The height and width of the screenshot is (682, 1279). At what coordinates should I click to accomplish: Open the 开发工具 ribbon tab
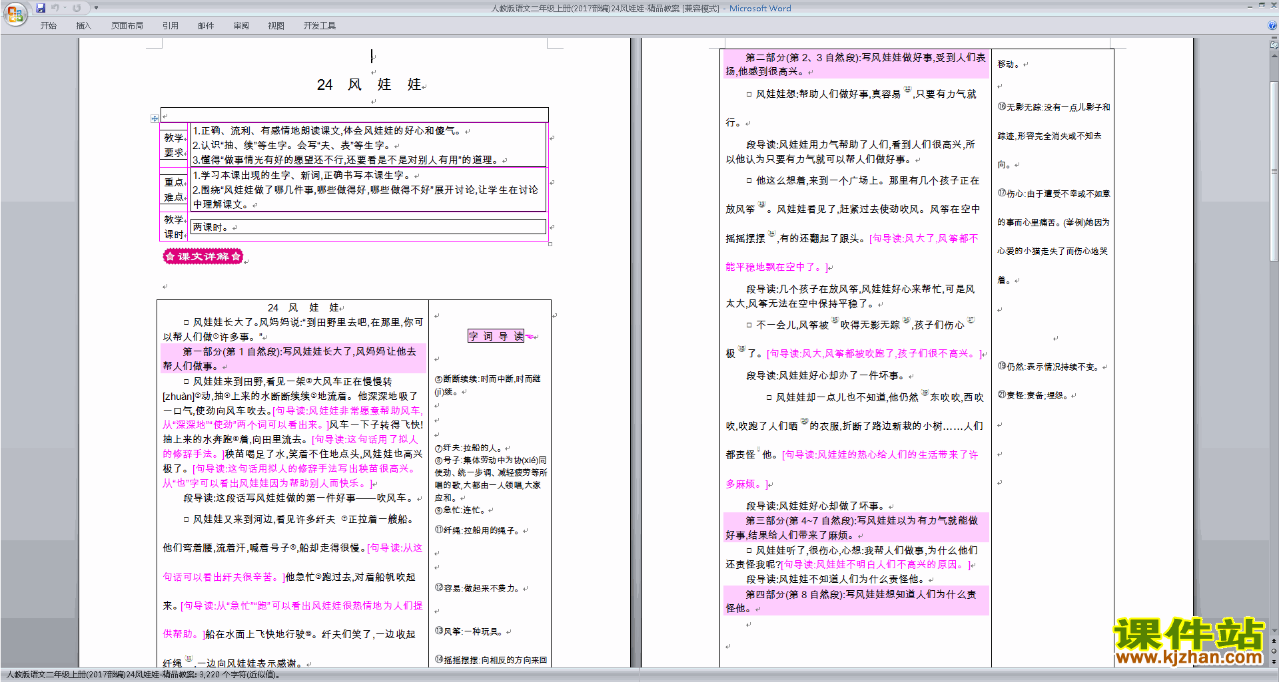(x=320, y=26)
